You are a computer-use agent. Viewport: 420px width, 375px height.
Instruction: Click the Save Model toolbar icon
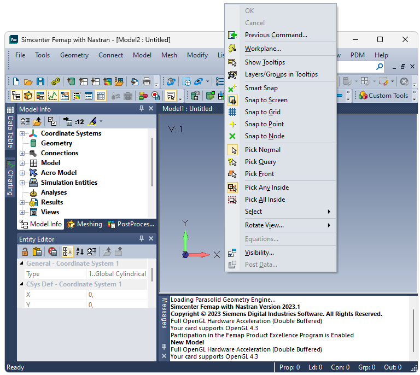[40, 81]
